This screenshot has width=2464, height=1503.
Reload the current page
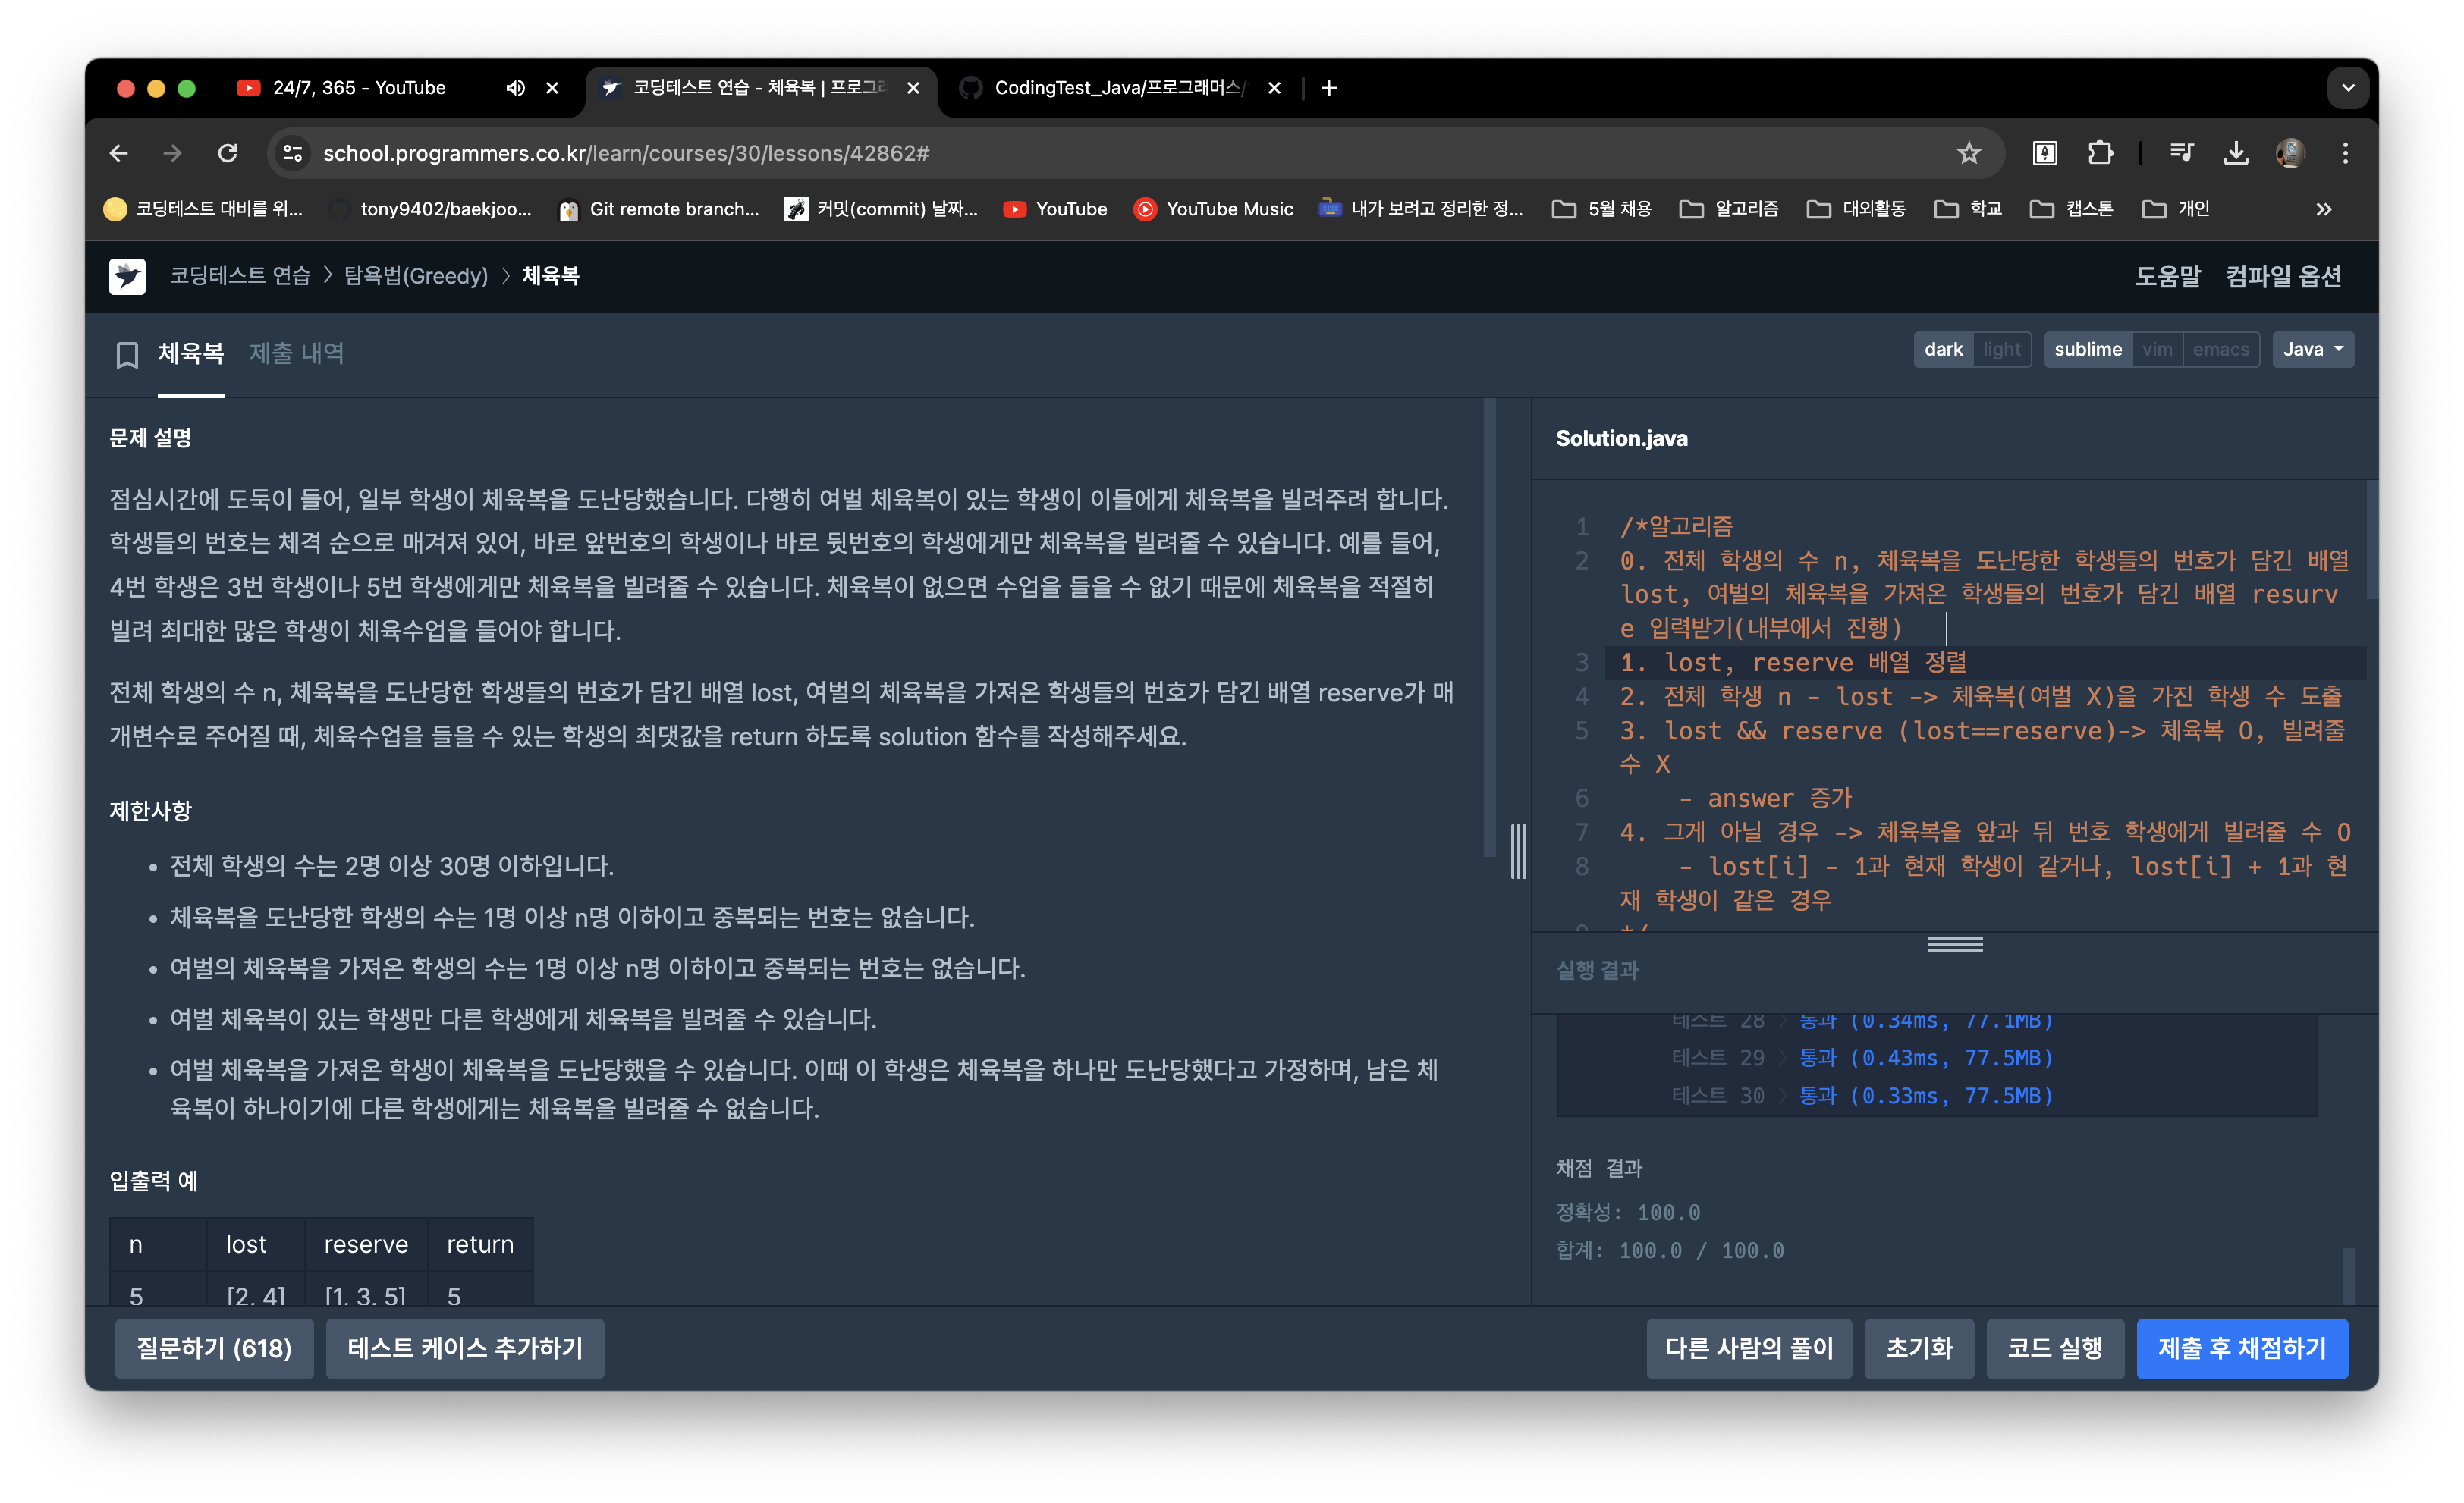(228, 153)
